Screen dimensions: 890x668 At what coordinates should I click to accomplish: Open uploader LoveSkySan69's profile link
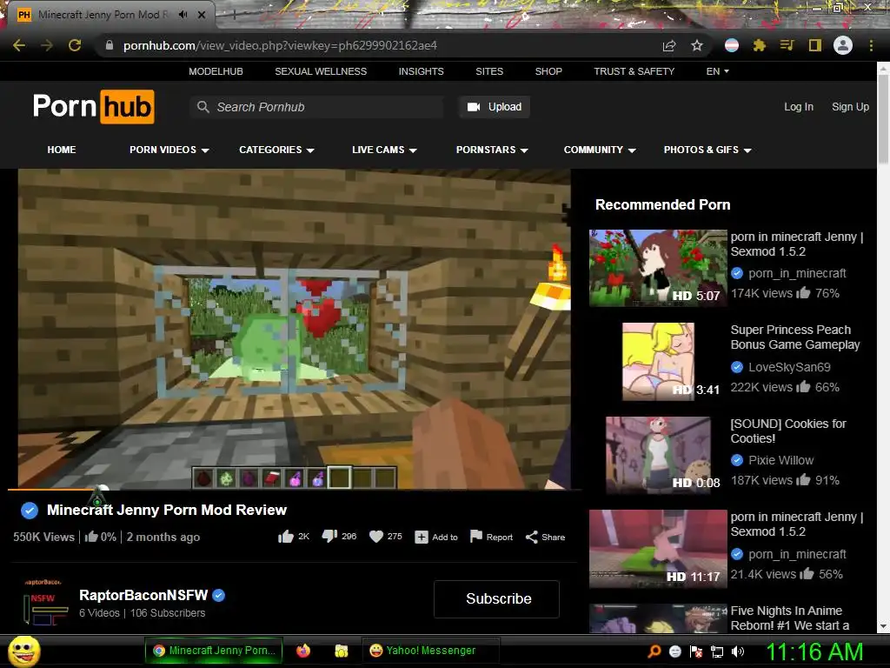789,367
